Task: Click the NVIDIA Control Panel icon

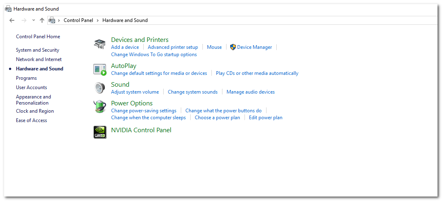Action: click(x=100, y=132)
